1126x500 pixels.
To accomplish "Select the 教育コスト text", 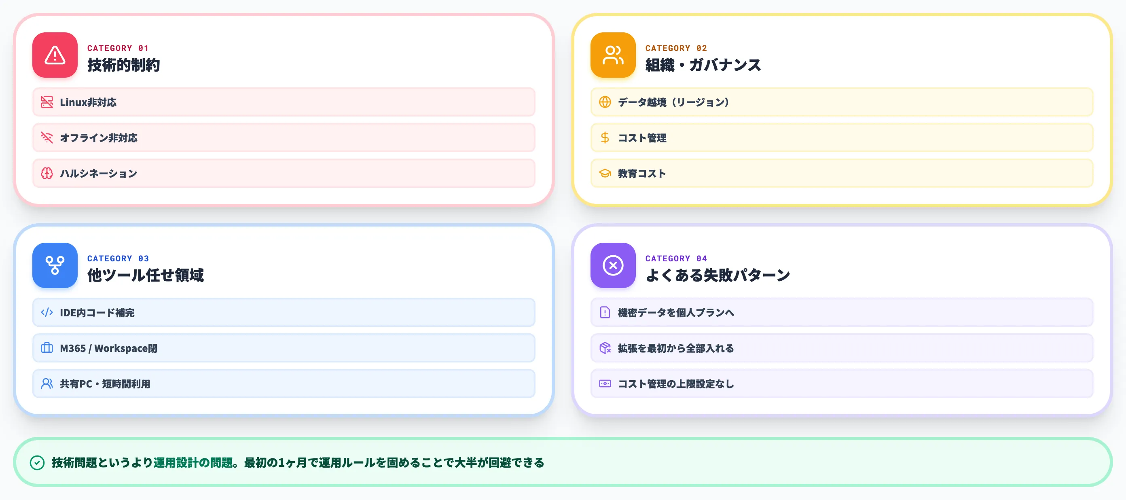I will pos(642,174).
